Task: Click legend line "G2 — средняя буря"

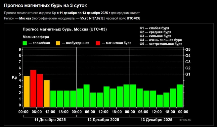Action: coord(155,32)
